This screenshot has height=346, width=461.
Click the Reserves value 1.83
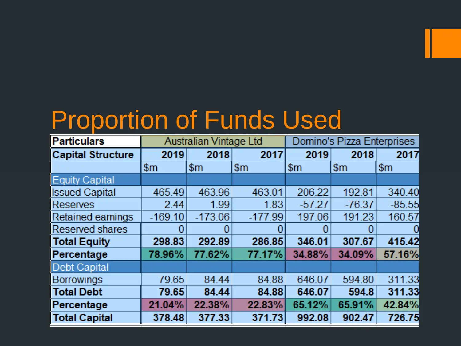click(273, 205)
